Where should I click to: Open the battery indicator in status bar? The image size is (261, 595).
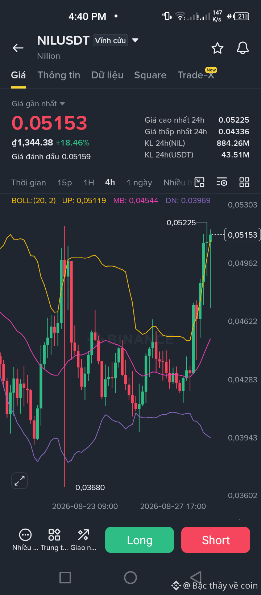click(x=241, y=16)
